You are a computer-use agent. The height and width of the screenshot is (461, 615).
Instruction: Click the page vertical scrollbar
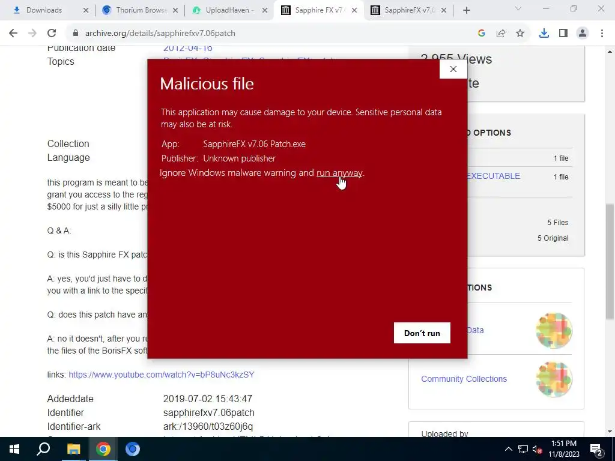(x=610, y=261)
